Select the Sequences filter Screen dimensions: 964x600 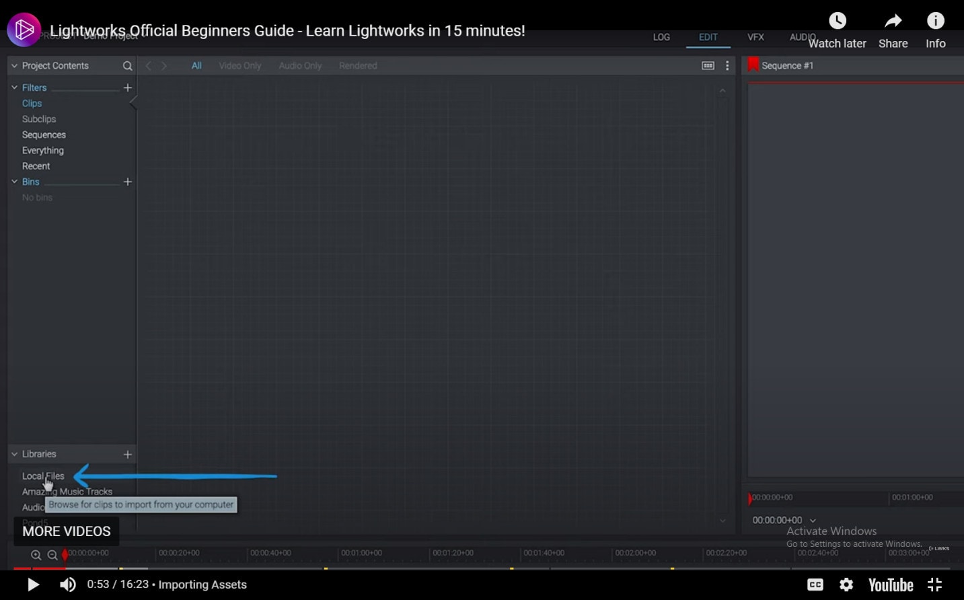44,135
